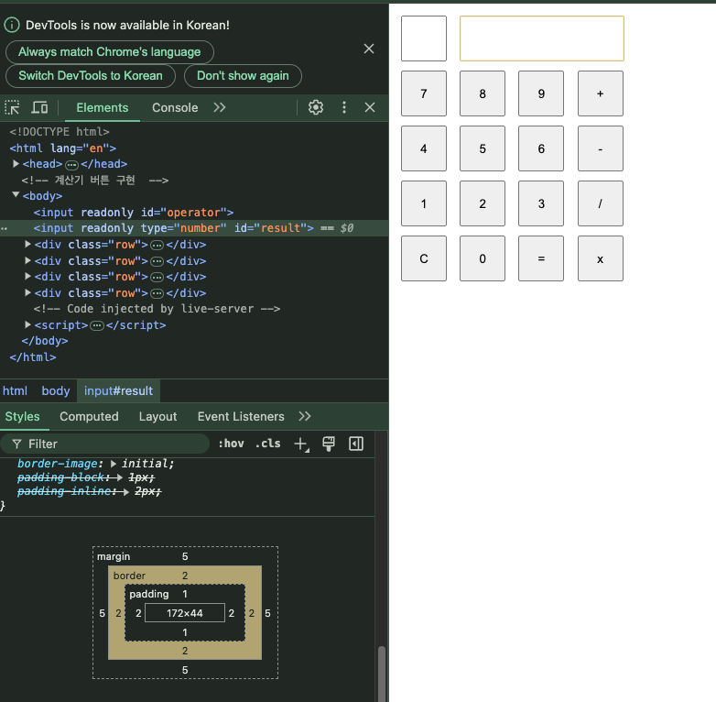
Task: Click calculator button 0
Action: pos(483,258)
